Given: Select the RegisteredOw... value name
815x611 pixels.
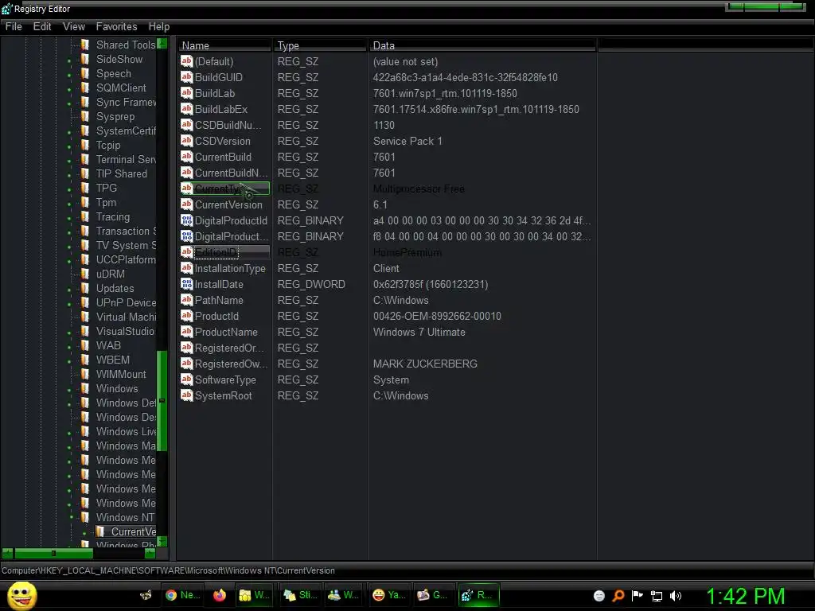Looking at the screenshot, I should [231, 364].
